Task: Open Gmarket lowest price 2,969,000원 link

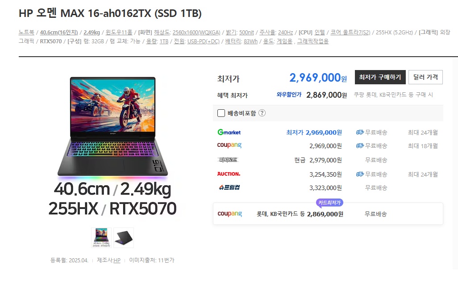Action: pos(314,132)
